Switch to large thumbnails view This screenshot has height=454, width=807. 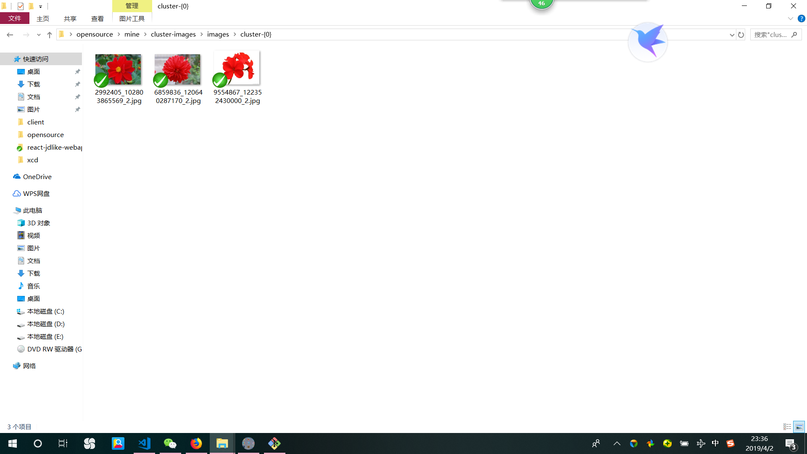click(799, 427)
